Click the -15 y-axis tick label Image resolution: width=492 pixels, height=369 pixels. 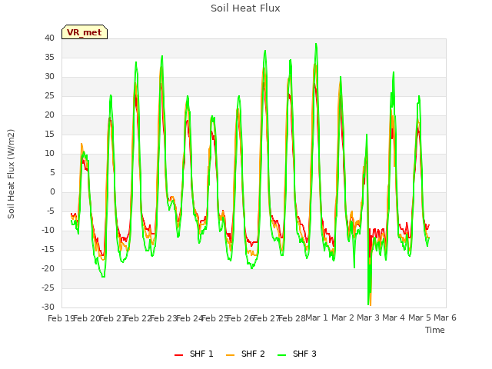[x=48, y=250]
